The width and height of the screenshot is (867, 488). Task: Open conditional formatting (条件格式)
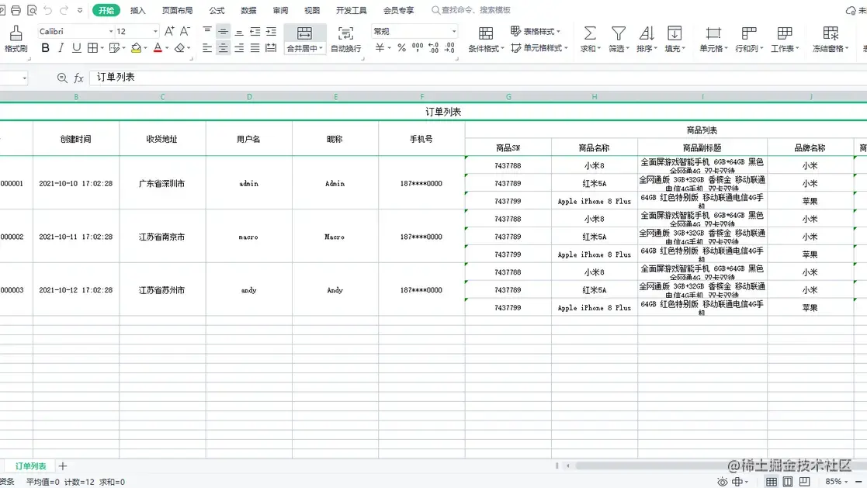(x=486, y=39)
